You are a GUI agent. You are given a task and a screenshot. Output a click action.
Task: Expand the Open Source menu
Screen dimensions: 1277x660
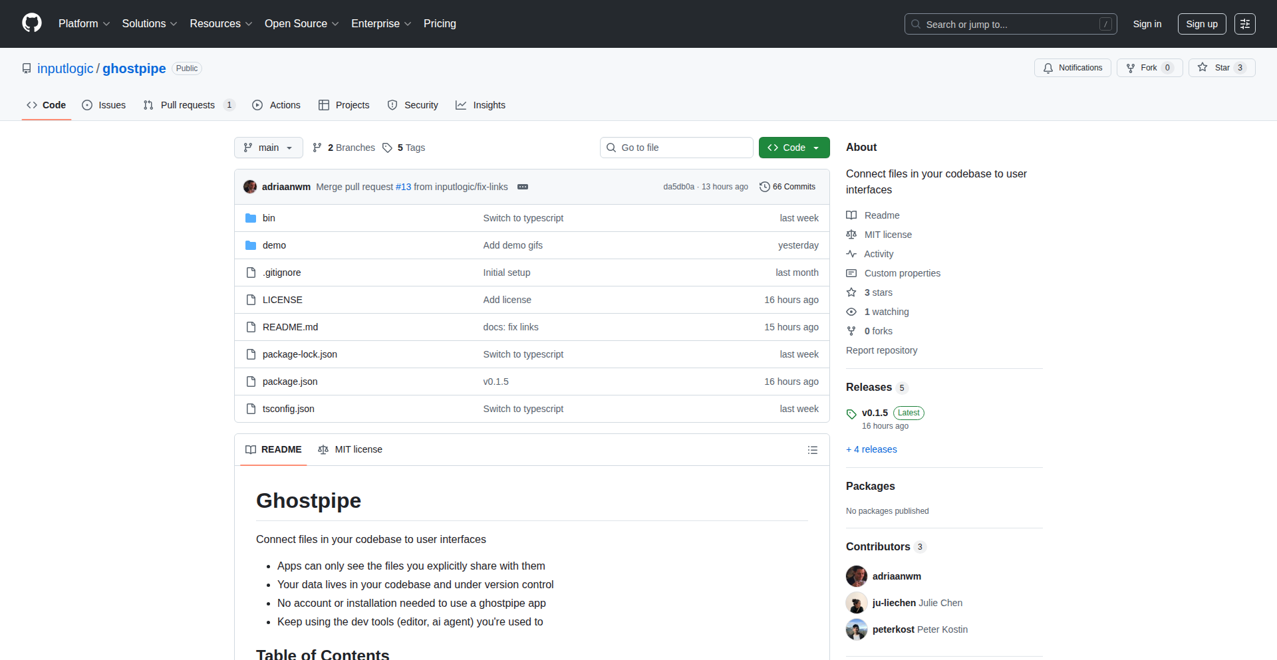click(x=301, y=24)
